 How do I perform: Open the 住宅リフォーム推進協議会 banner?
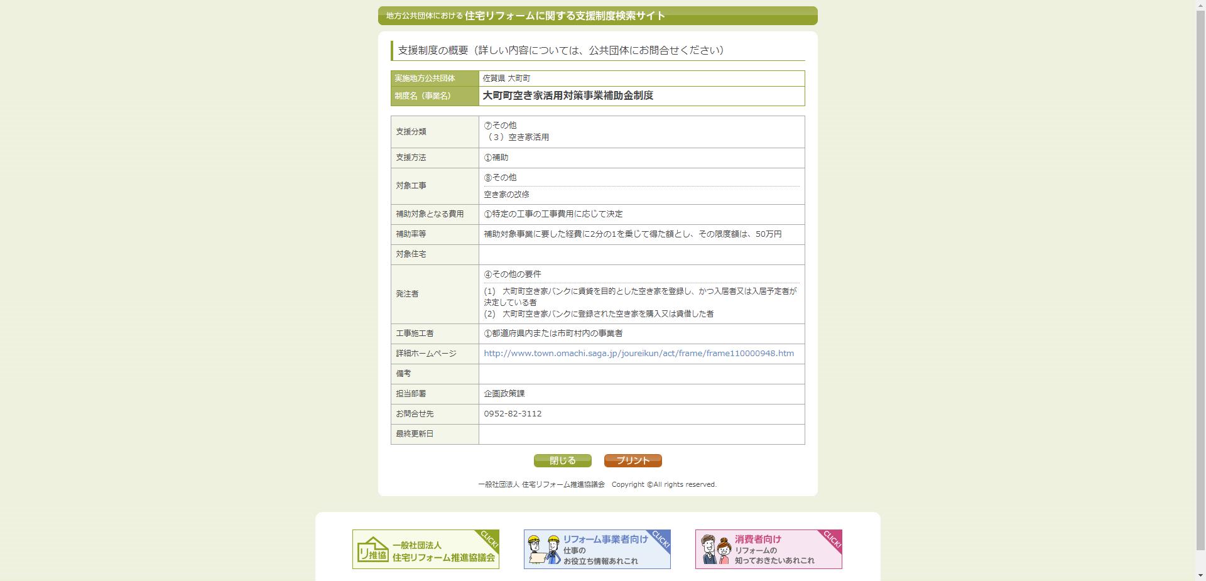pyautogui.click(x=426, y=548)
